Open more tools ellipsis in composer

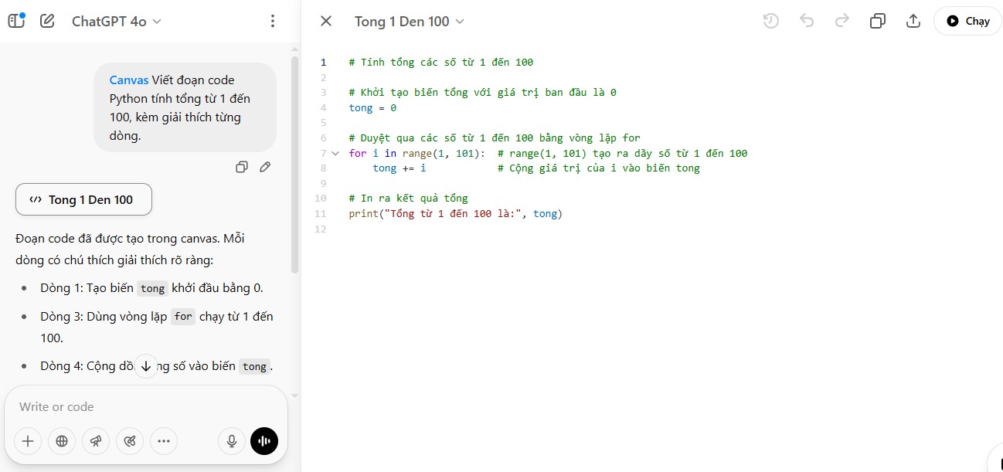click(x=164, y=441)
